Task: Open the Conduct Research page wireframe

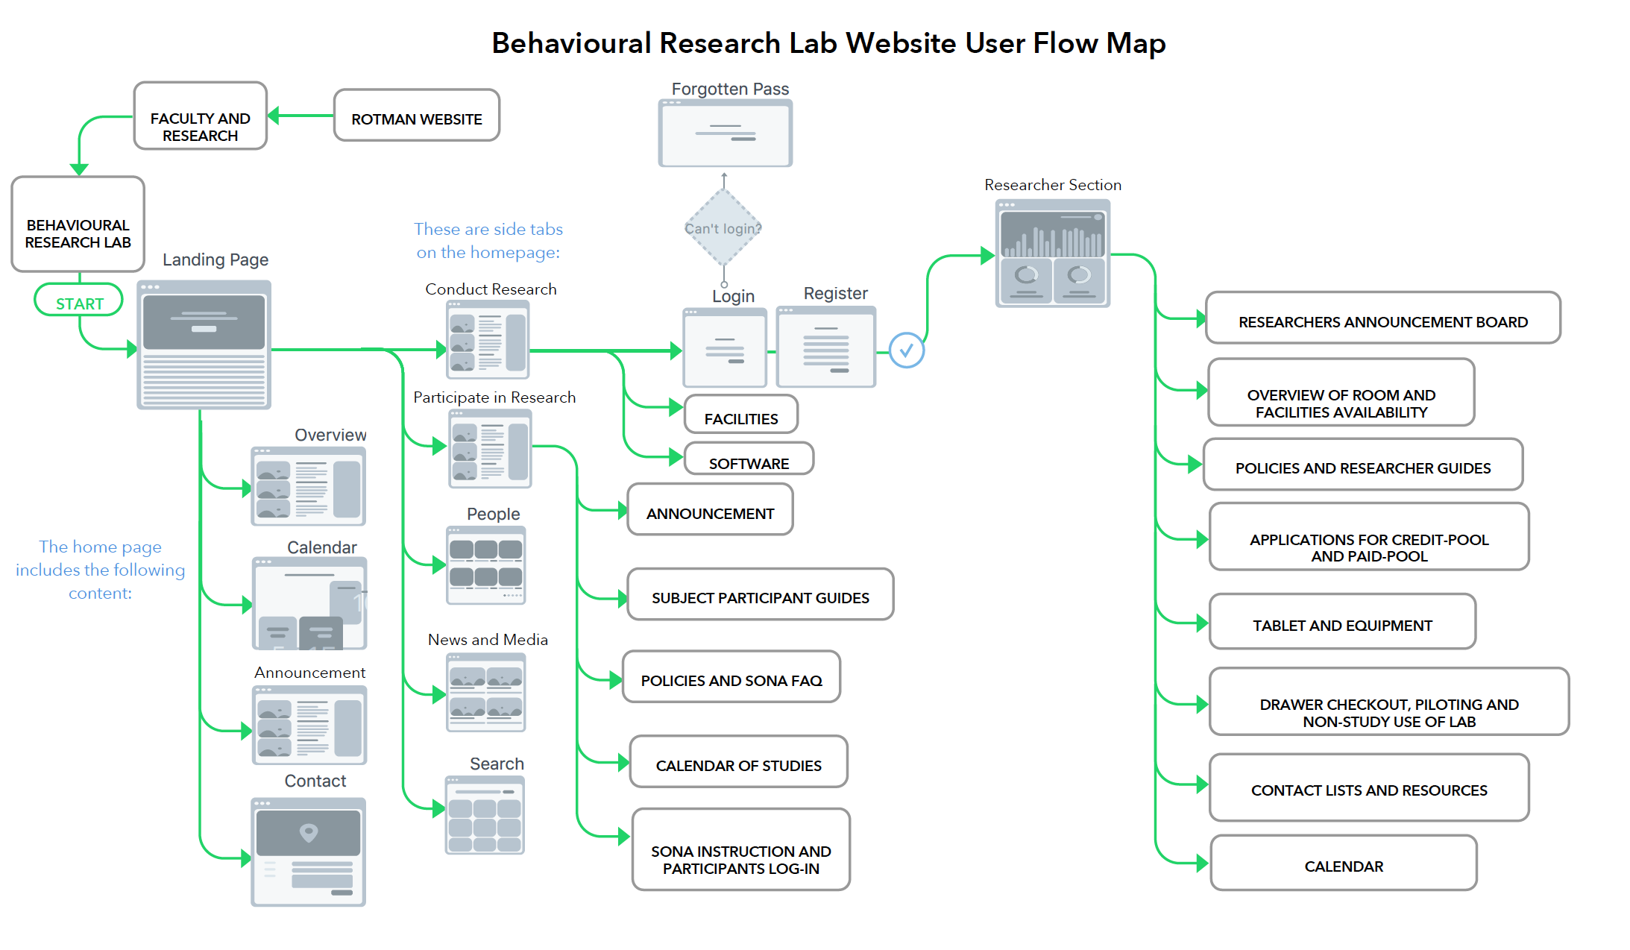Action: tap(488, 339)
